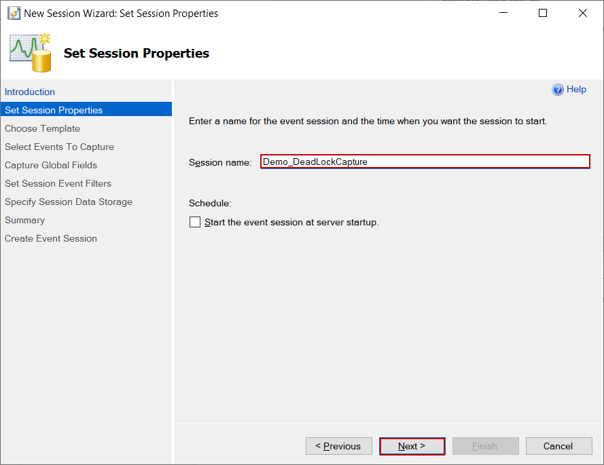This screenshot has height=465, width=604.
Task: Click the Next button to proceed
Action: pos(412,446)
